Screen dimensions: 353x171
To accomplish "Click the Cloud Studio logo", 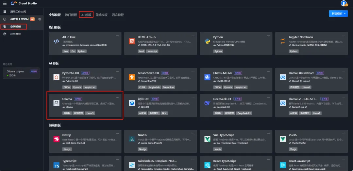I will coord(24,3).
